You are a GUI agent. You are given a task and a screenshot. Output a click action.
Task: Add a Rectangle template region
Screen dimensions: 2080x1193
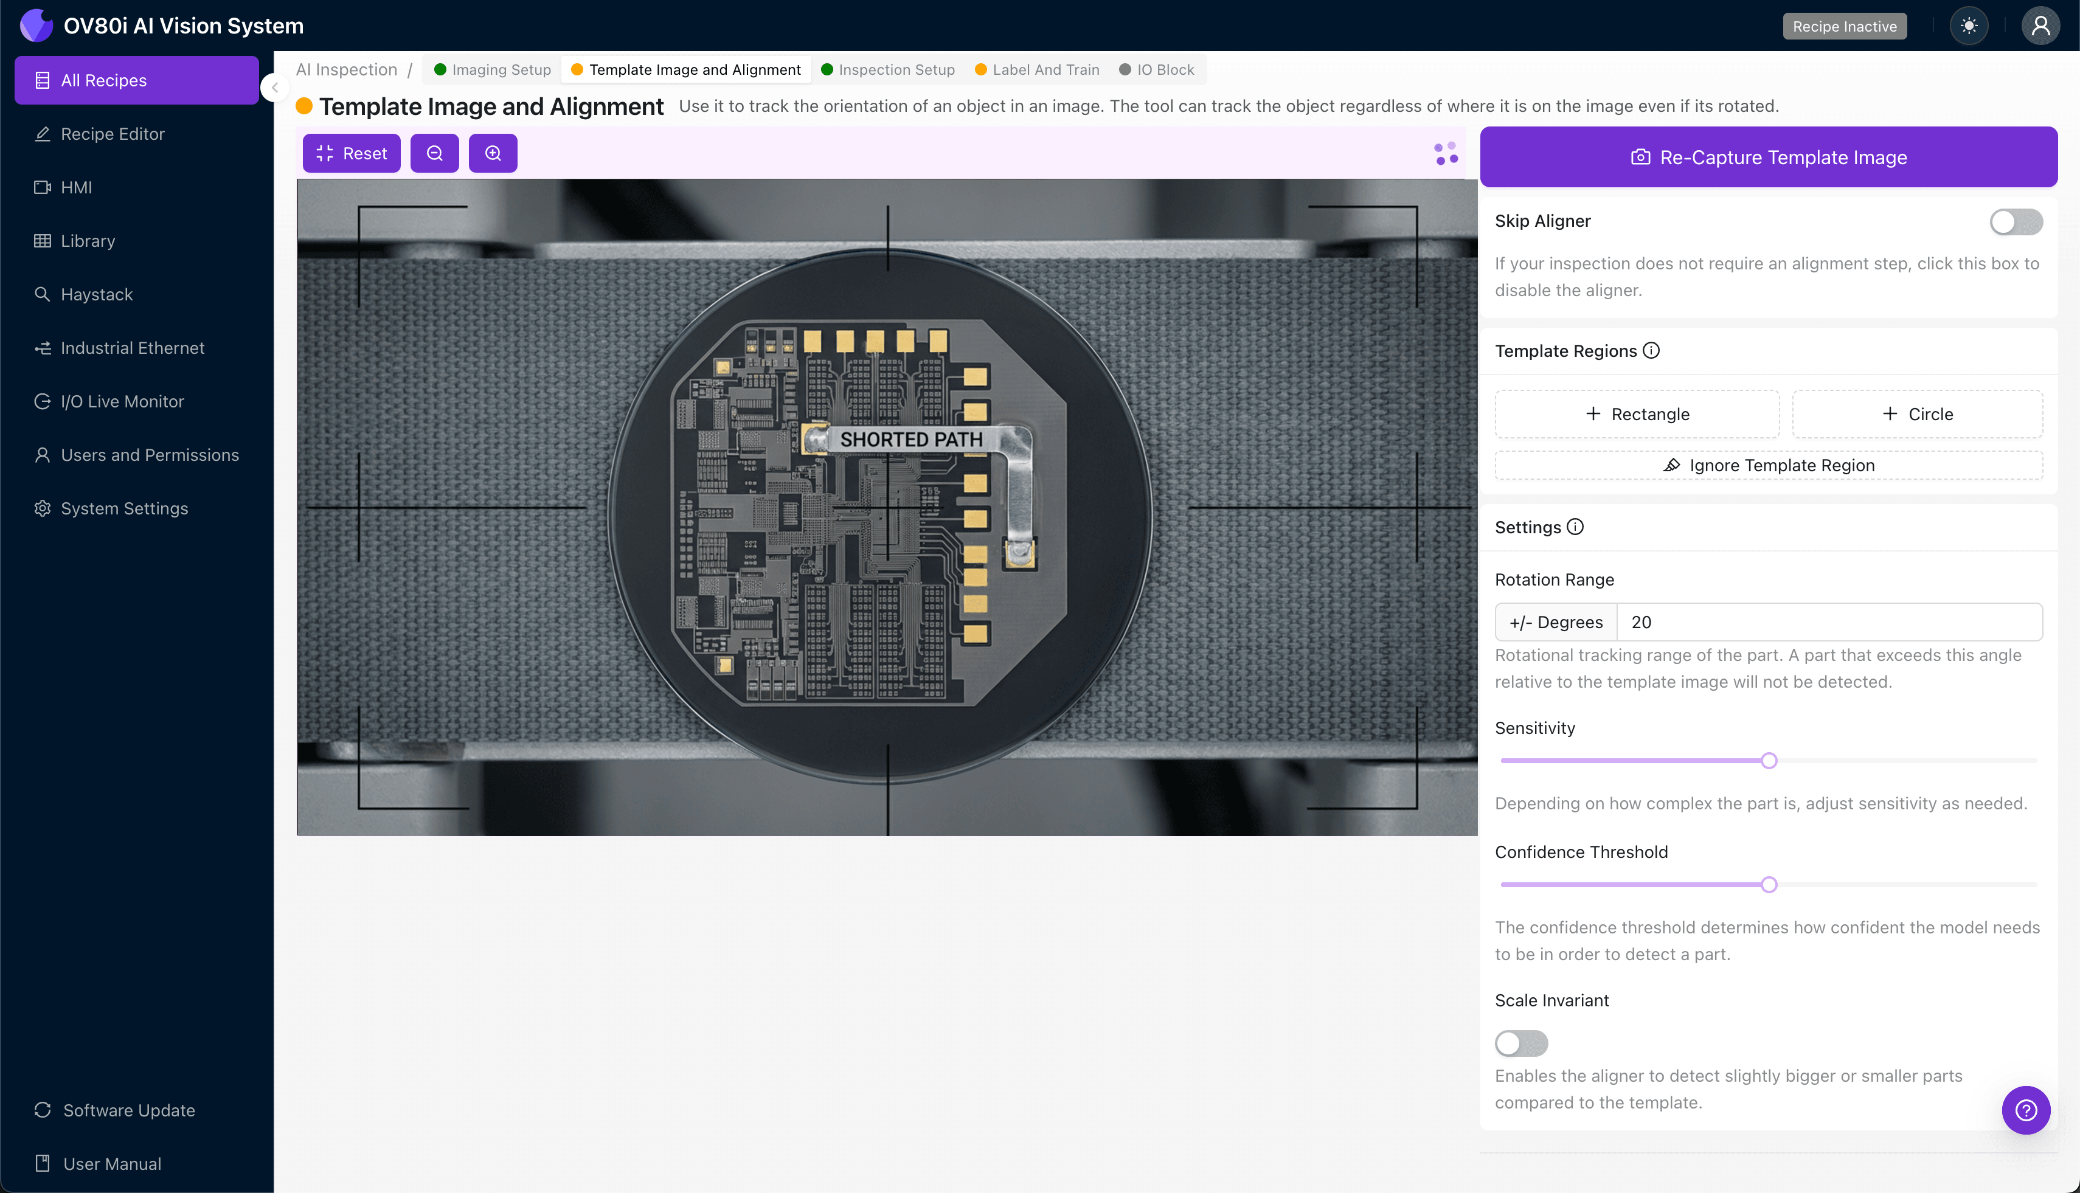(x=1637, y=414)
